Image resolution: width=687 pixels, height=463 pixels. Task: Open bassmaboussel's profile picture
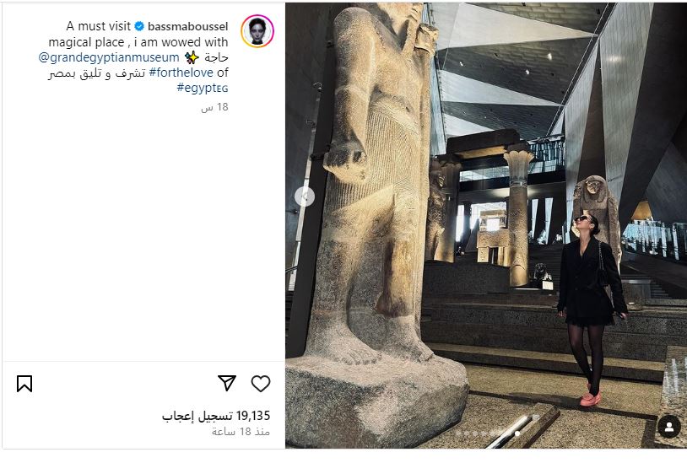tap(257, 30)
